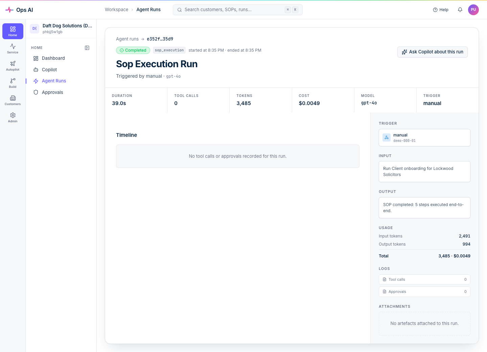Focus the search customers, SOPs, runs field
Image resolution: width=487 pixels, height=352 pixels.
(x=237, y=10)
